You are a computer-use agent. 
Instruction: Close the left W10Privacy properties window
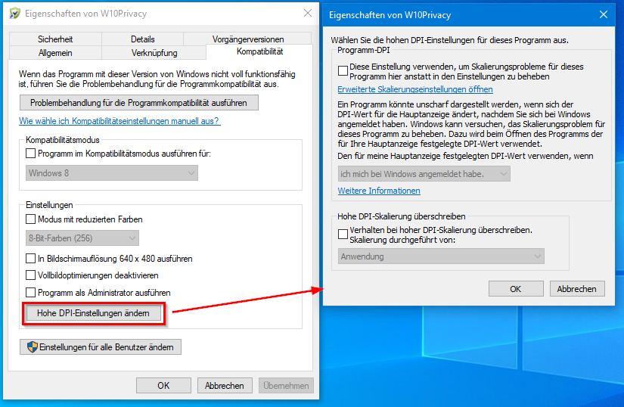308,13
